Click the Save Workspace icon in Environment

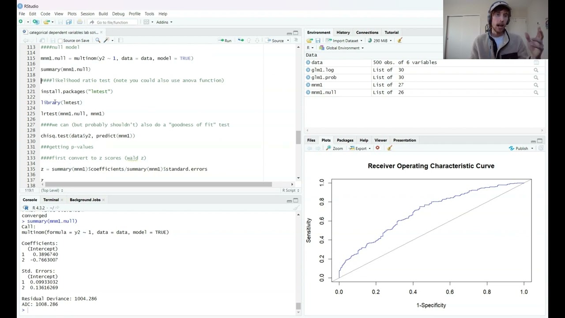(x=317, y=40)
